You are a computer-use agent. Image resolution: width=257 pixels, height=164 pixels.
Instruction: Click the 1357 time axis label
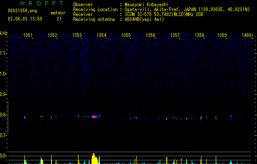click(x=175, y=35)
